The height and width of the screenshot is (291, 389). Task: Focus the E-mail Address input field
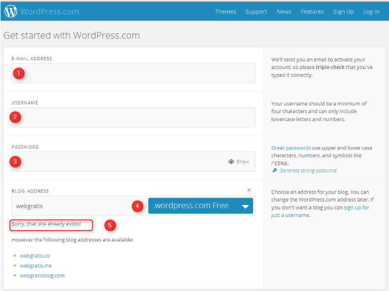tap(133, 73)
